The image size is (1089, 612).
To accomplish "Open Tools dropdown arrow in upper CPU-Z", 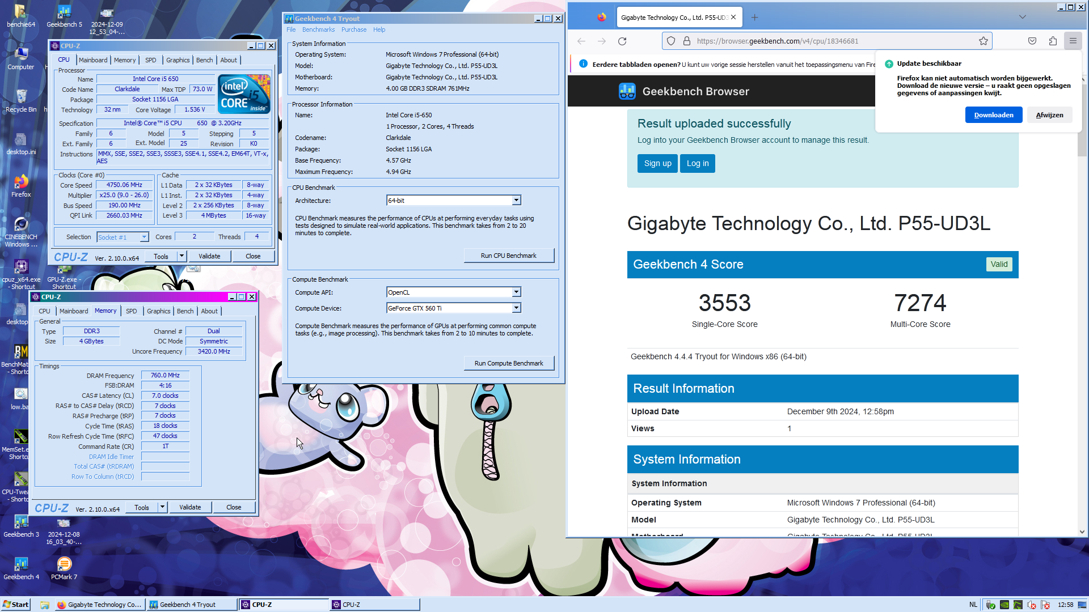I will (181, 256).
